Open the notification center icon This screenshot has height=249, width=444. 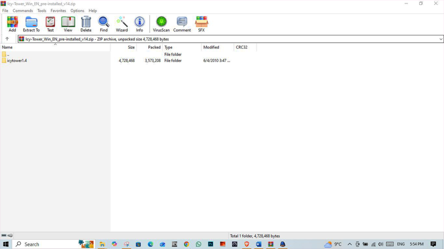point(433,244)
